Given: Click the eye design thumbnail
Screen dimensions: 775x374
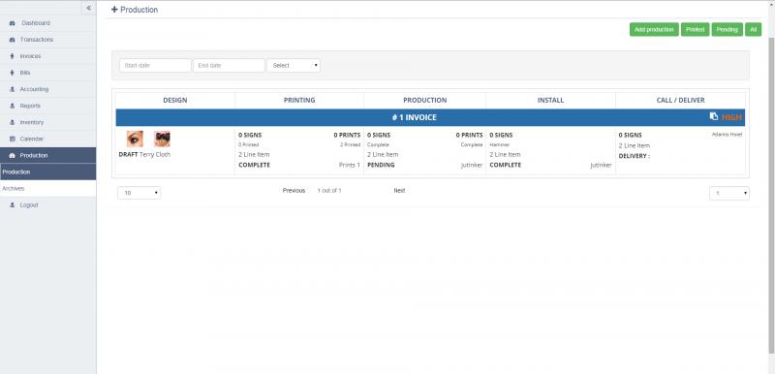Looking at the screenshot, I should pos(135,139).
